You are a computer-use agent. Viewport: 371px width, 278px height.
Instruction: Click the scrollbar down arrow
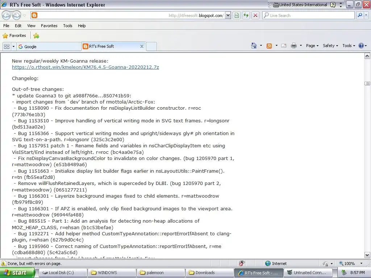367,255
